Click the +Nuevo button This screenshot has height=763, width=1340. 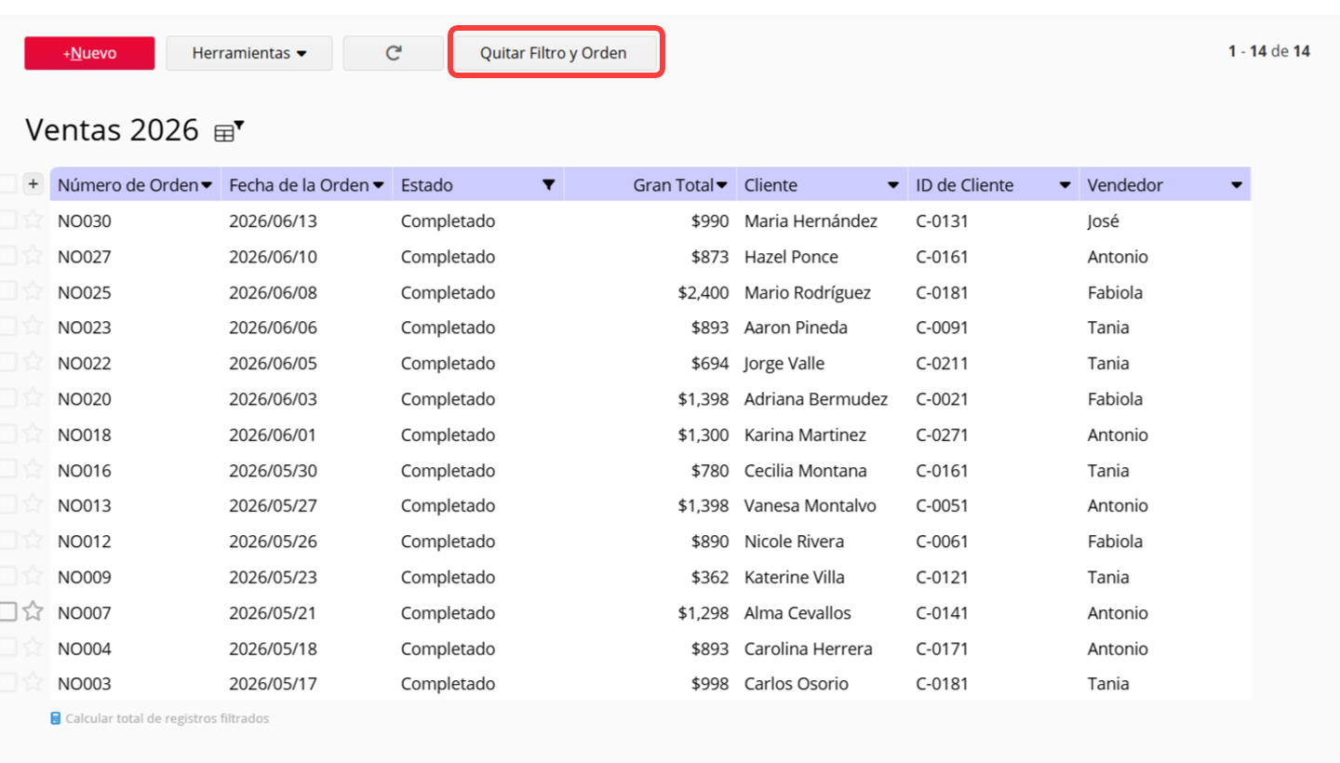[89, 53]
